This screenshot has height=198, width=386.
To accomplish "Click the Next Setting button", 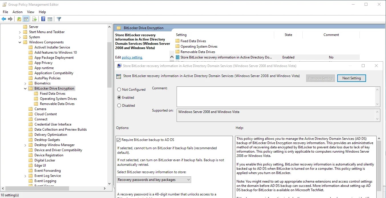I will coord(351,78).
